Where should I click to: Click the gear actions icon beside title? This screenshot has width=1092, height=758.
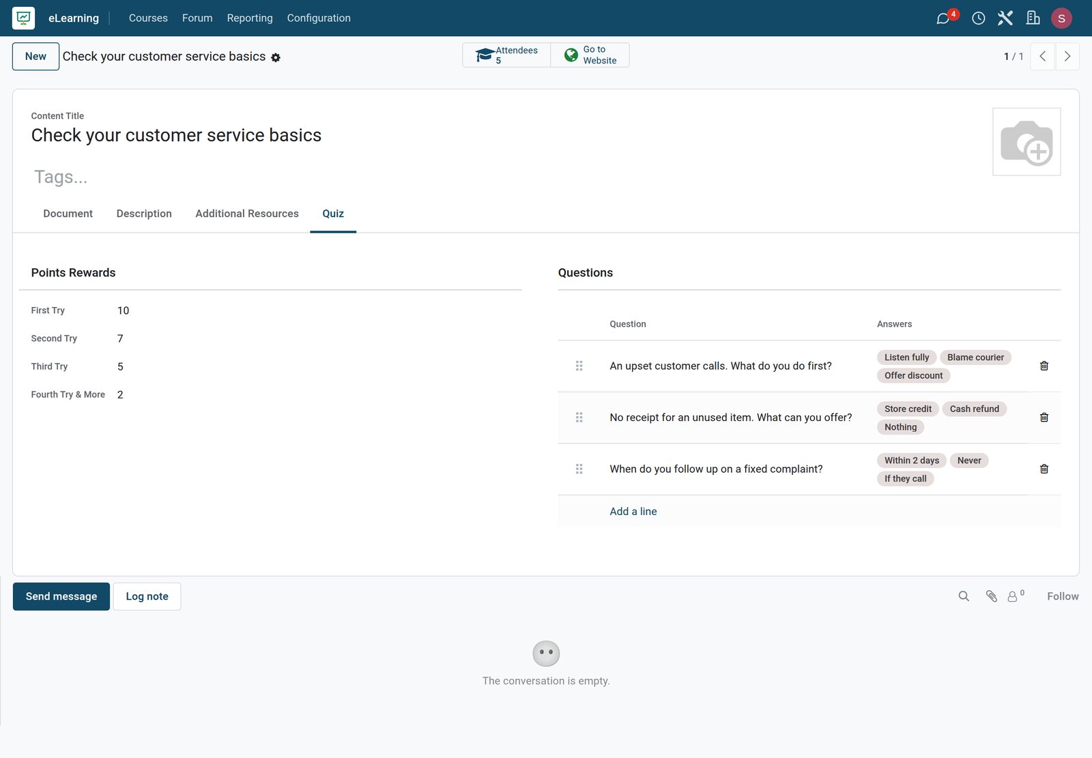tap(276, 58)
